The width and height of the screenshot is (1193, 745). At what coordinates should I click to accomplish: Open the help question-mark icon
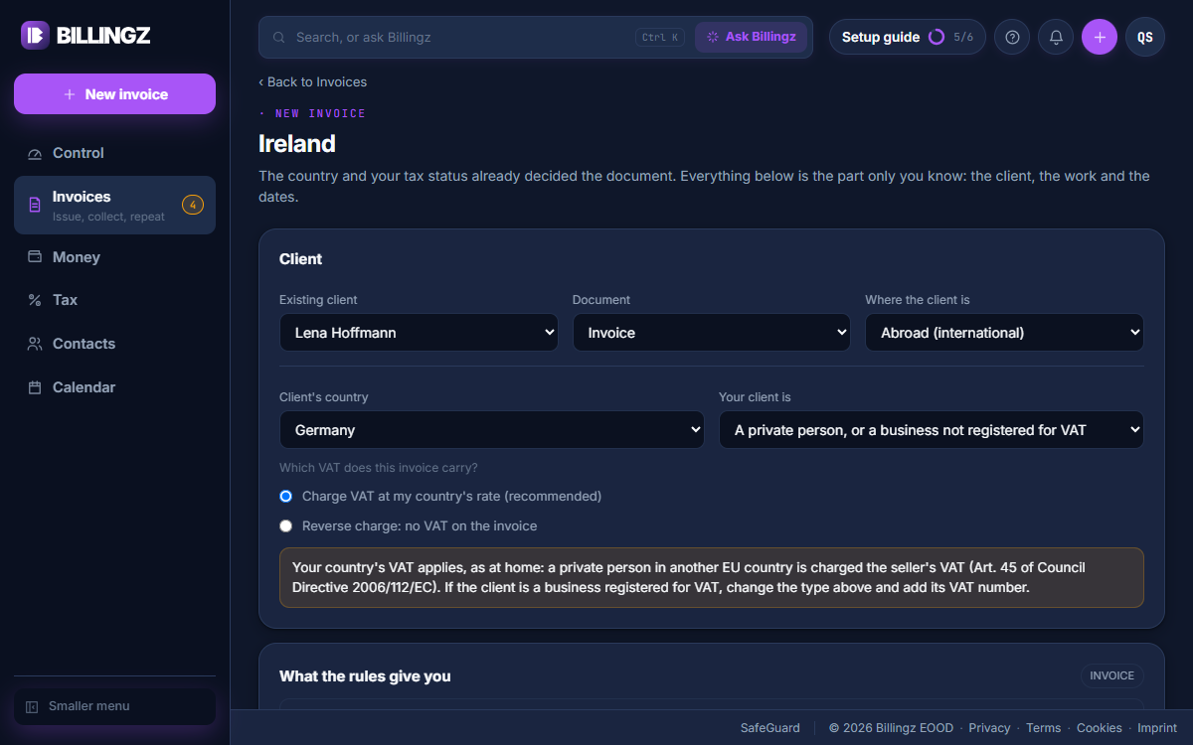point(1012,37)
